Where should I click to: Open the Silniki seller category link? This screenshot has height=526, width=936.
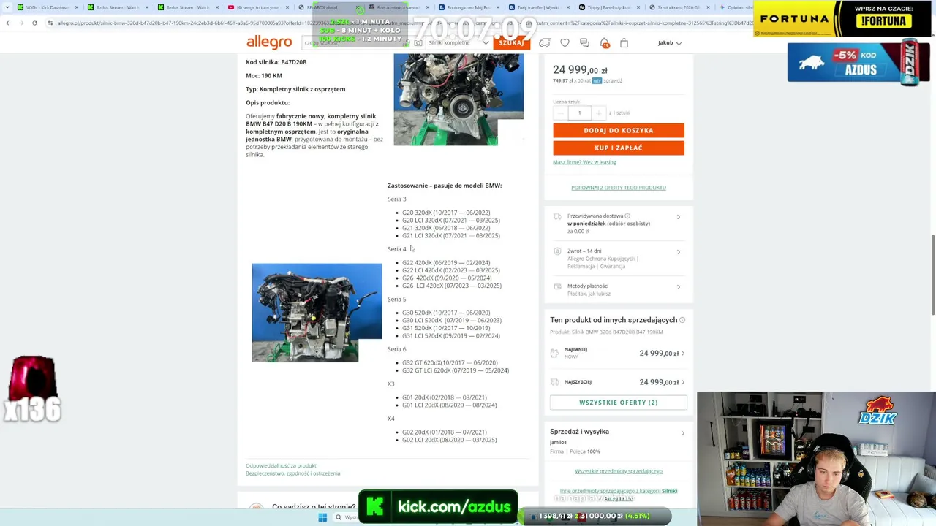click(x=669, y=491)
